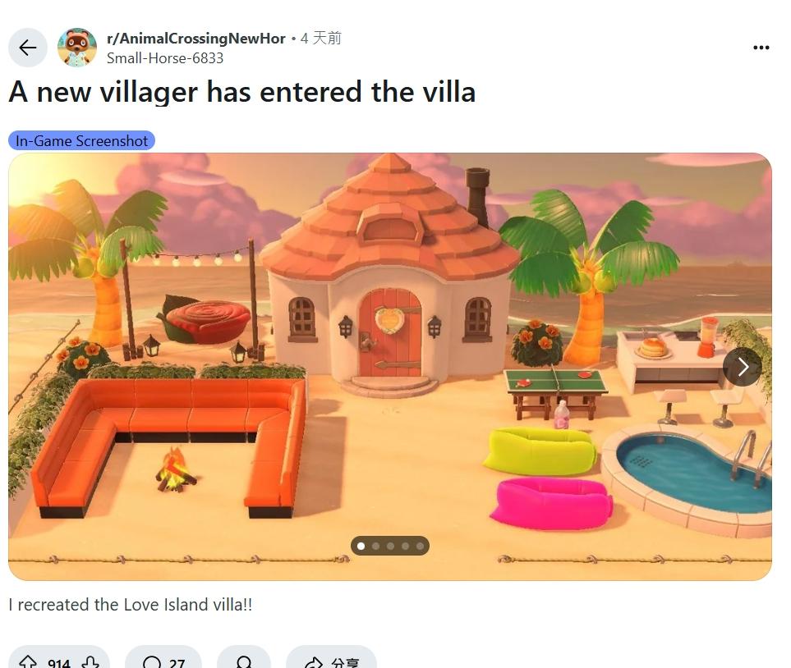Open Small-Horse-6833 user profile
This screenshot has width=791, height=668.
tap(165, 58)
